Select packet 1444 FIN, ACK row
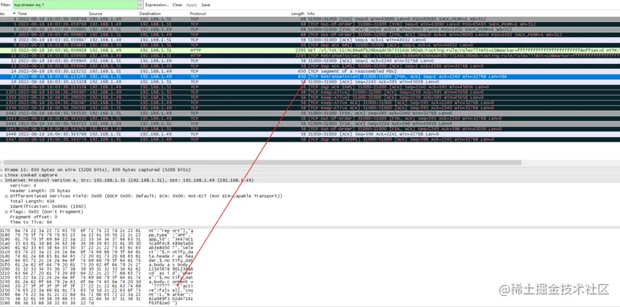Screen dimensions: 620x307 pos(310,124)
